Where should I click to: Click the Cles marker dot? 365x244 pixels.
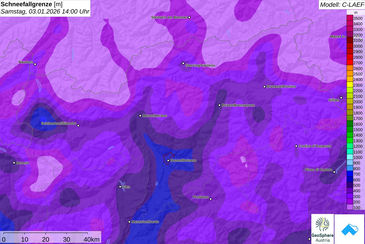point(120,187)
